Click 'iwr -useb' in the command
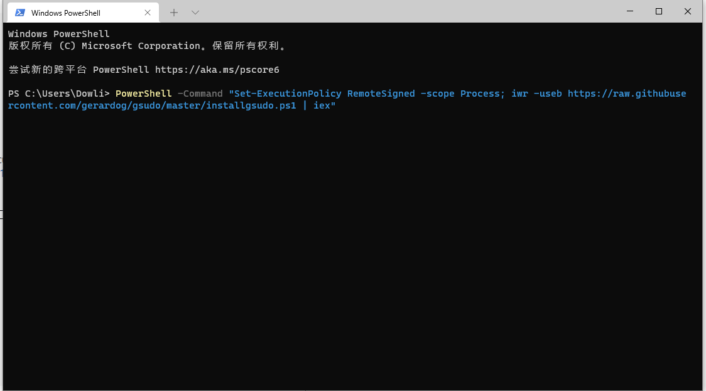Screen dimensions: 706x391 tap(536, 94)
